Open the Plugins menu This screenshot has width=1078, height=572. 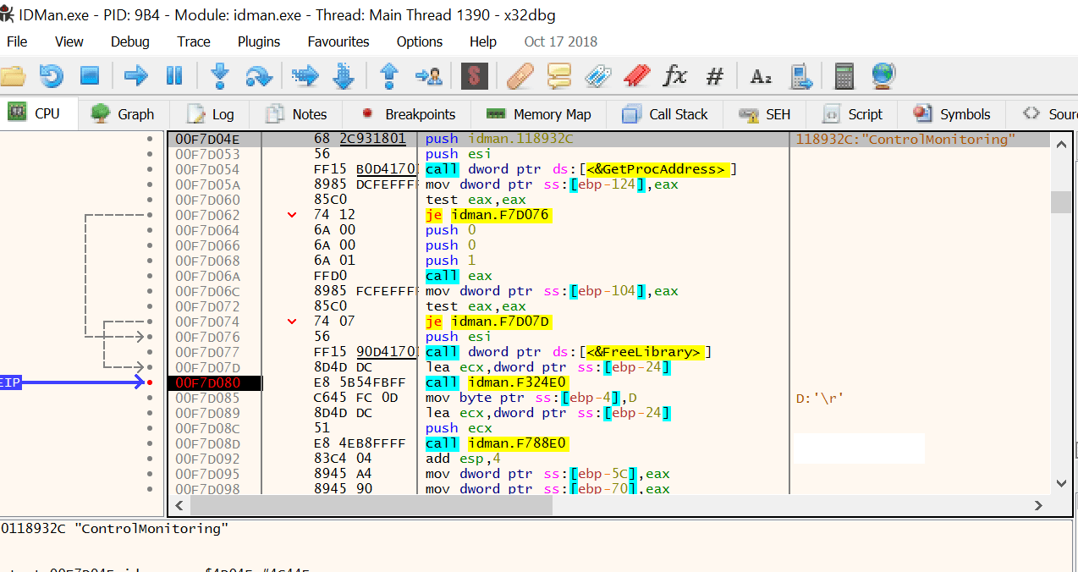point(258,41)
